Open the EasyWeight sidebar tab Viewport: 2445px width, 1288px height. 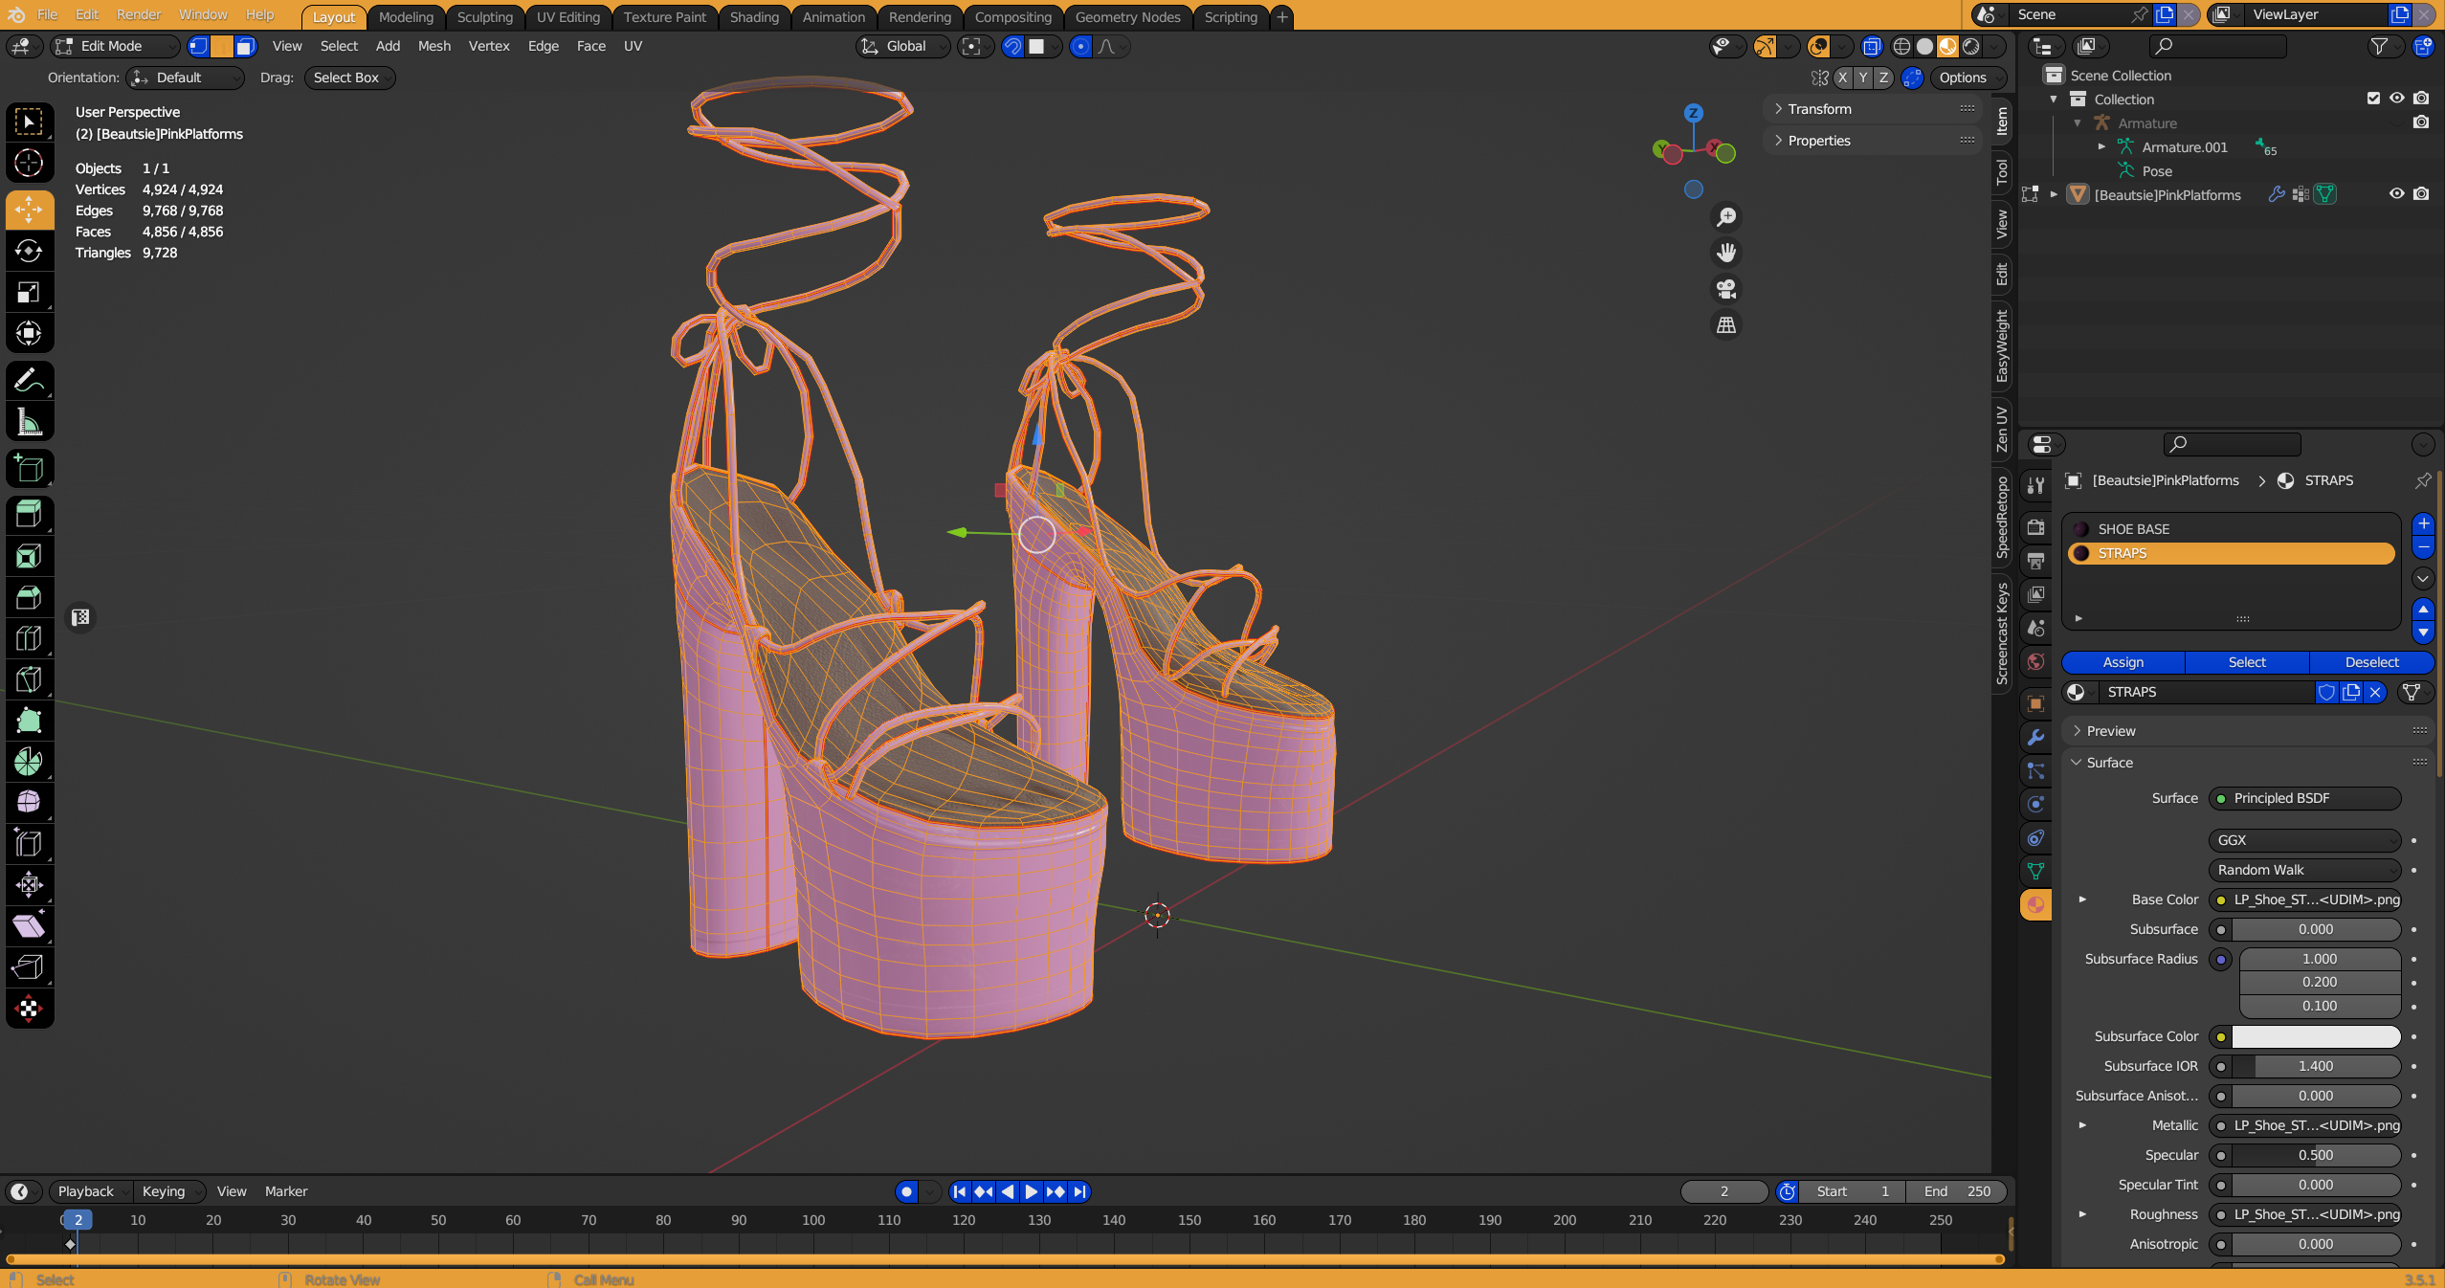click(2001, 345)
